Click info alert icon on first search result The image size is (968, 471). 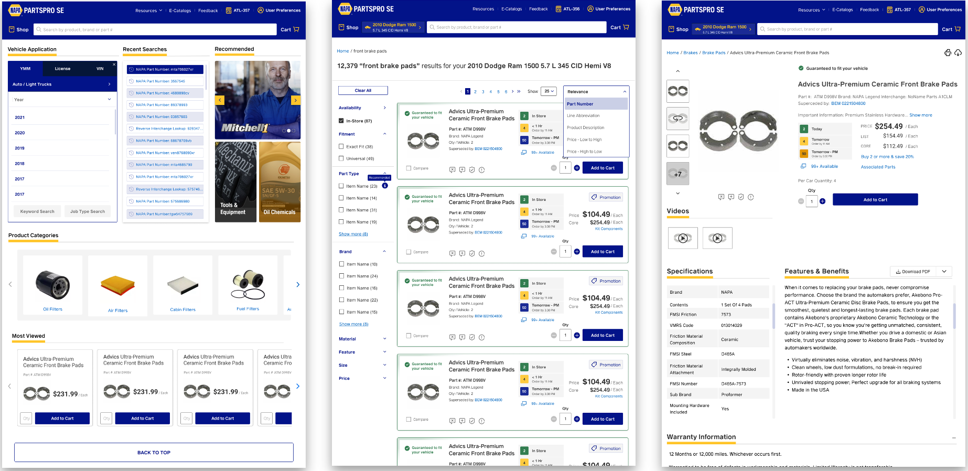[482, 170]
